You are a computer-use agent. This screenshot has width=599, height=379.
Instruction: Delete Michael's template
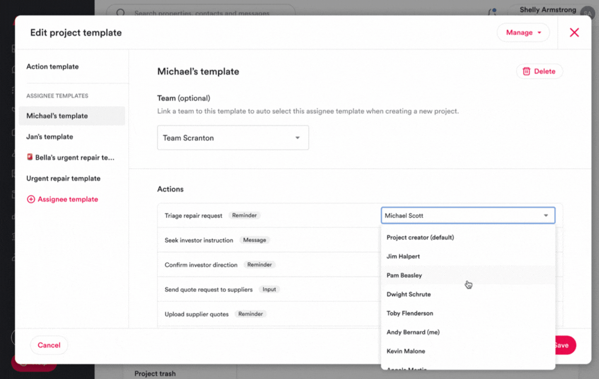click(x=539, y=71)
